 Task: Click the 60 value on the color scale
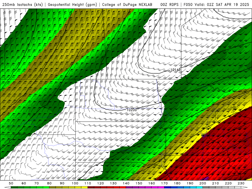click(24, 183)
